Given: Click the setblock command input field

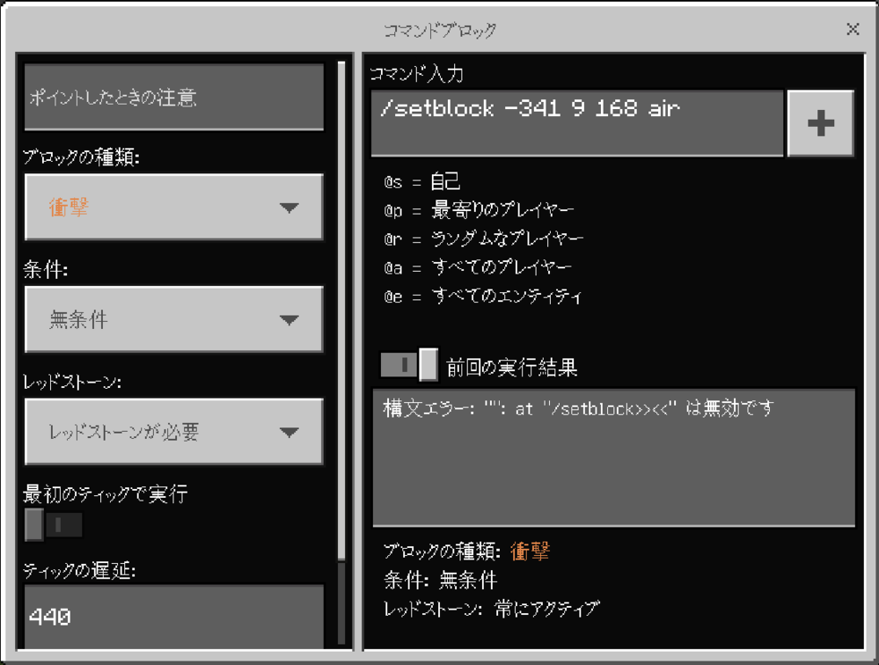Looking at the screenshot, I should [576, 122].
